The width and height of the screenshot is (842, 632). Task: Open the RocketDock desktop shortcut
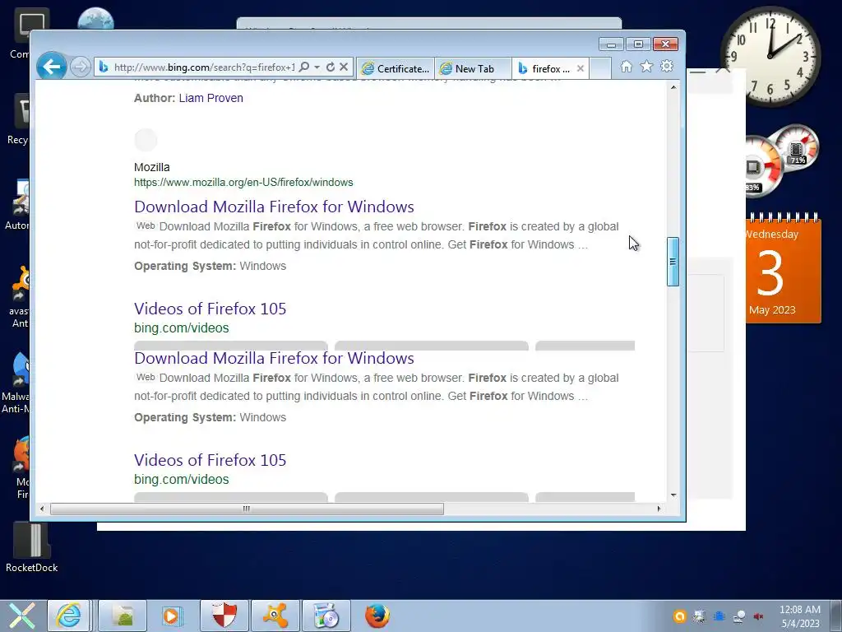point(32,547)
